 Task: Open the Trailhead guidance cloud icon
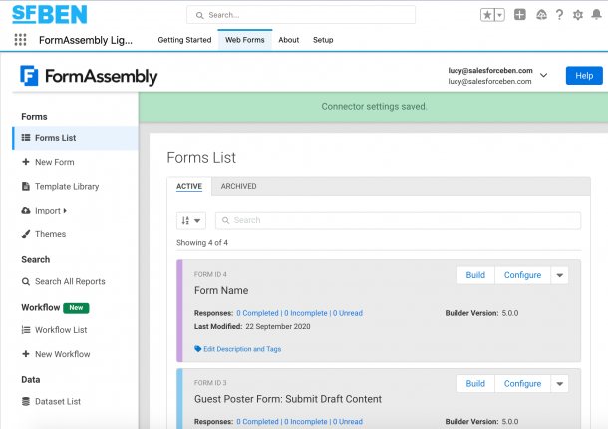[541, 15]
